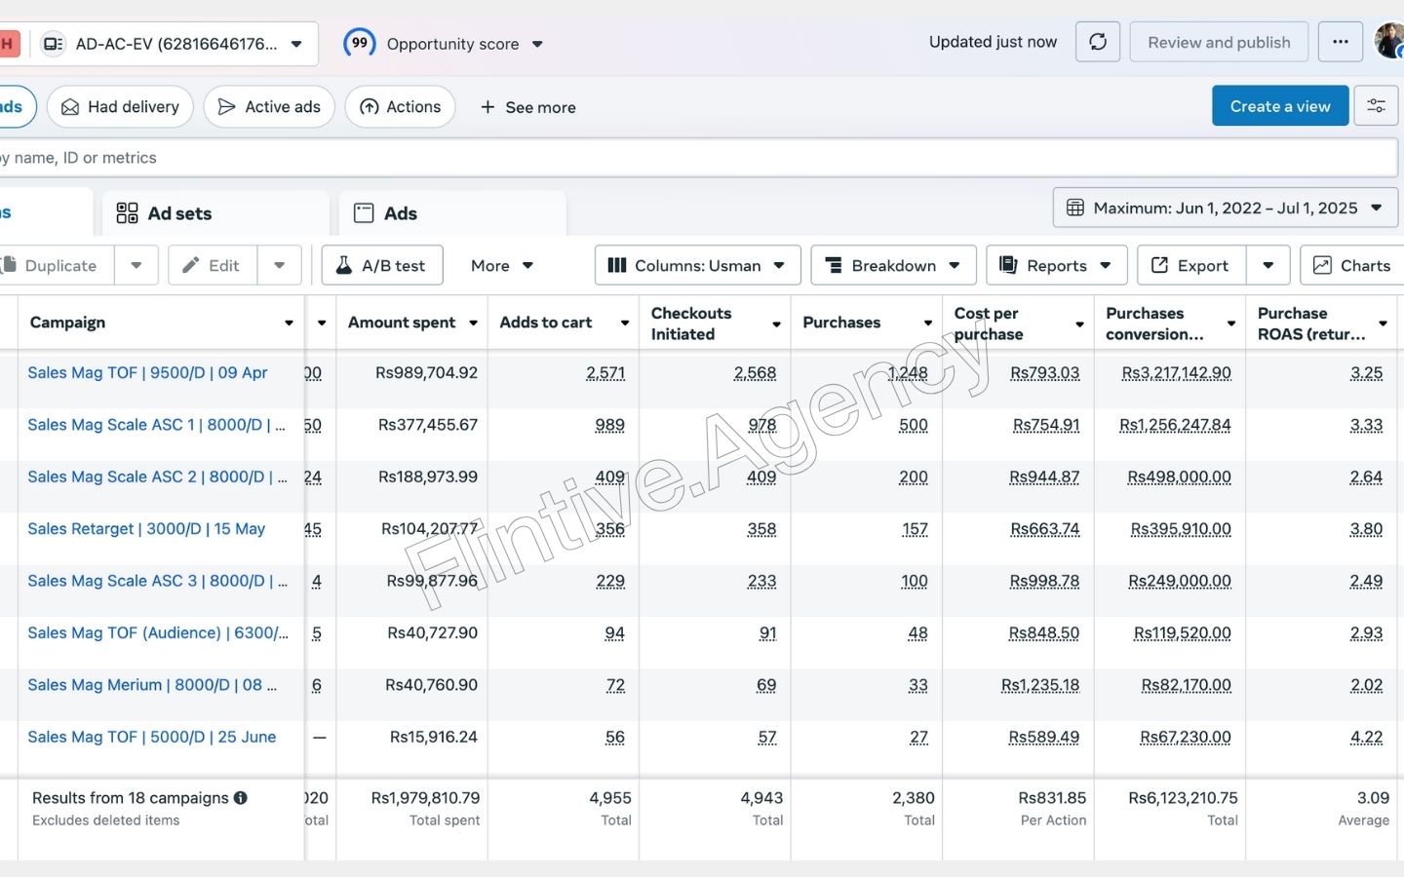
Task: Open the Export arrow dropdown
Action: (1267, 265)
